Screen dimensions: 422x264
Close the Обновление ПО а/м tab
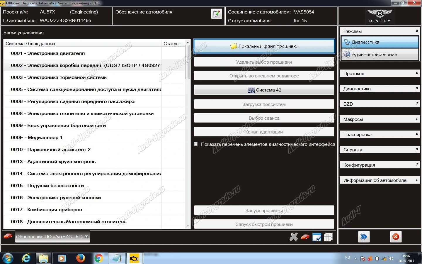click(x=86, y=236)
